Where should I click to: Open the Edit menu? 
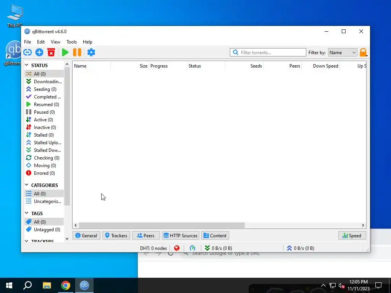click(x=41, y=42)
